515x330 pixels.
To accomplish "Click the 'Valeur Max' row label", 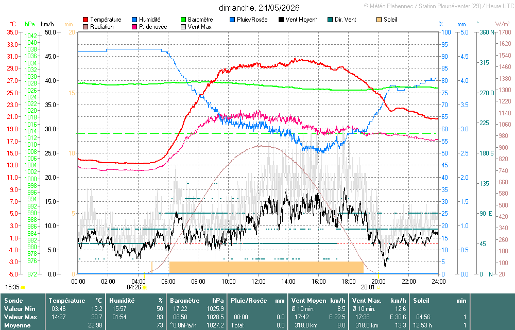I will 21,317.
